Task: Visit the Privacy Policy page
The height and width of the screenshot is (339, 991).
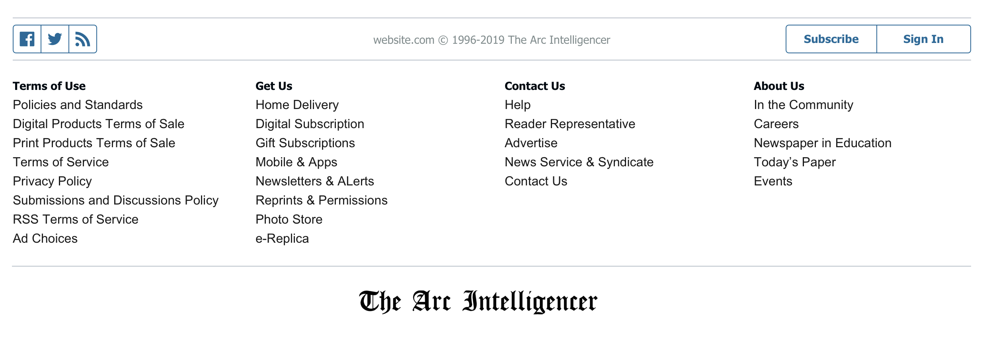Action: [x=52, y=181]
